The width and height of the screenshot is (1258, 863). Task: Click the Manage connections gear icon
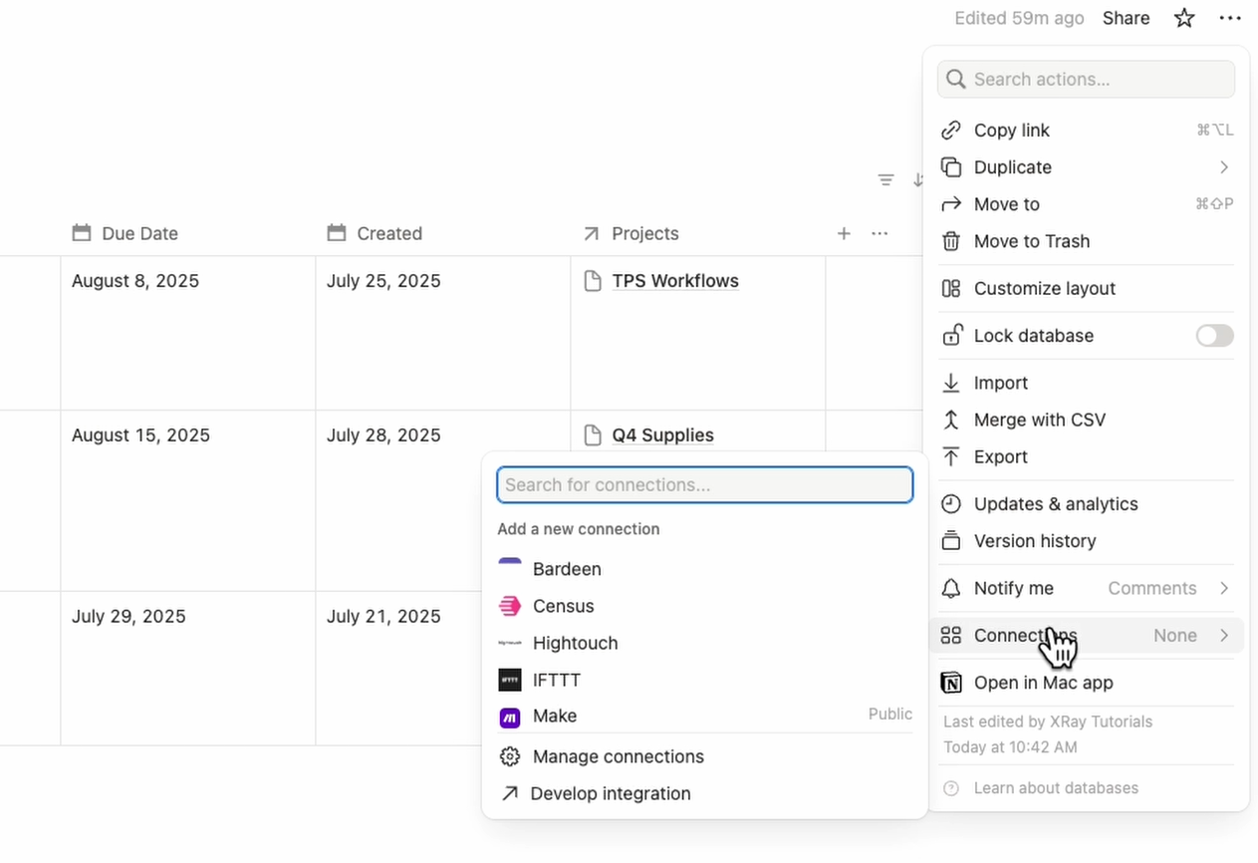point(510,756)
